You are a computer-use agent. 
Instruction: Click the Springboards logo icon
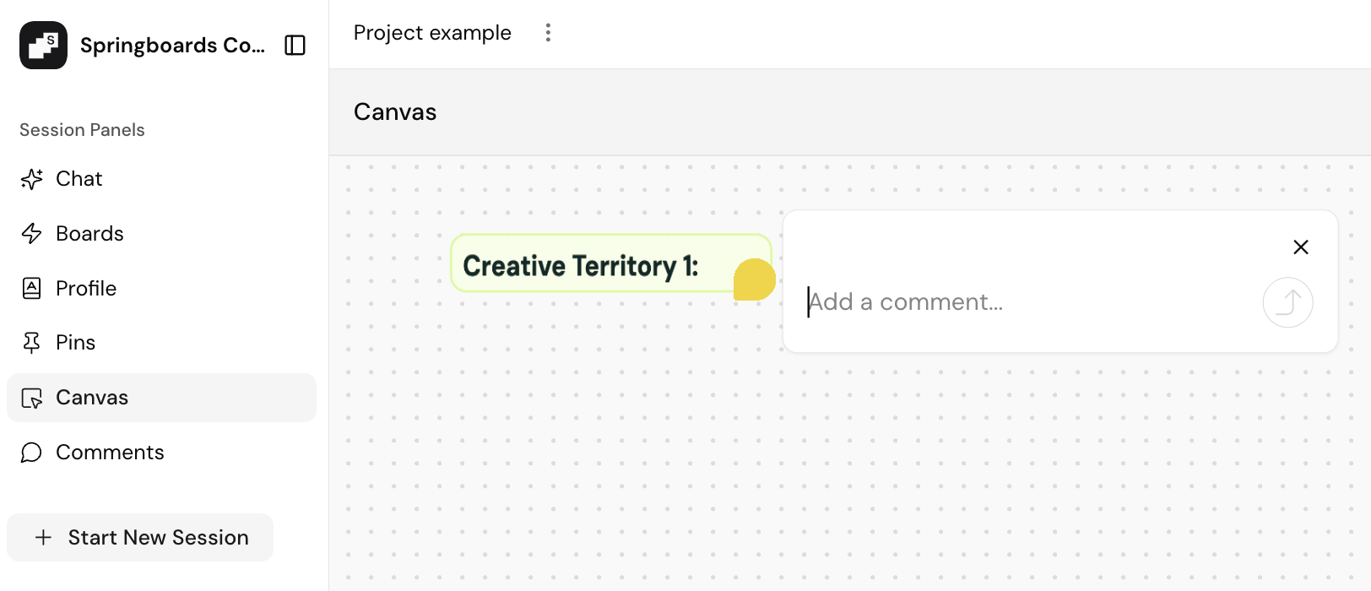[43, 46]
